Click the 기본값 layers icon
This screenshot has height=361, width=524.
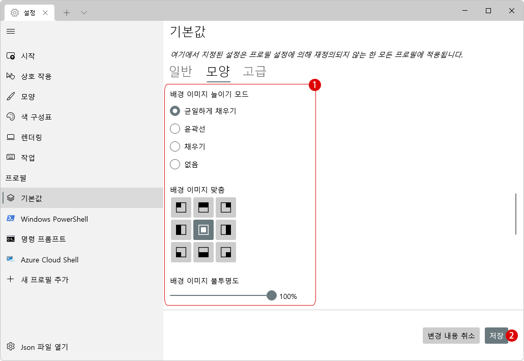tap(11, 198)
